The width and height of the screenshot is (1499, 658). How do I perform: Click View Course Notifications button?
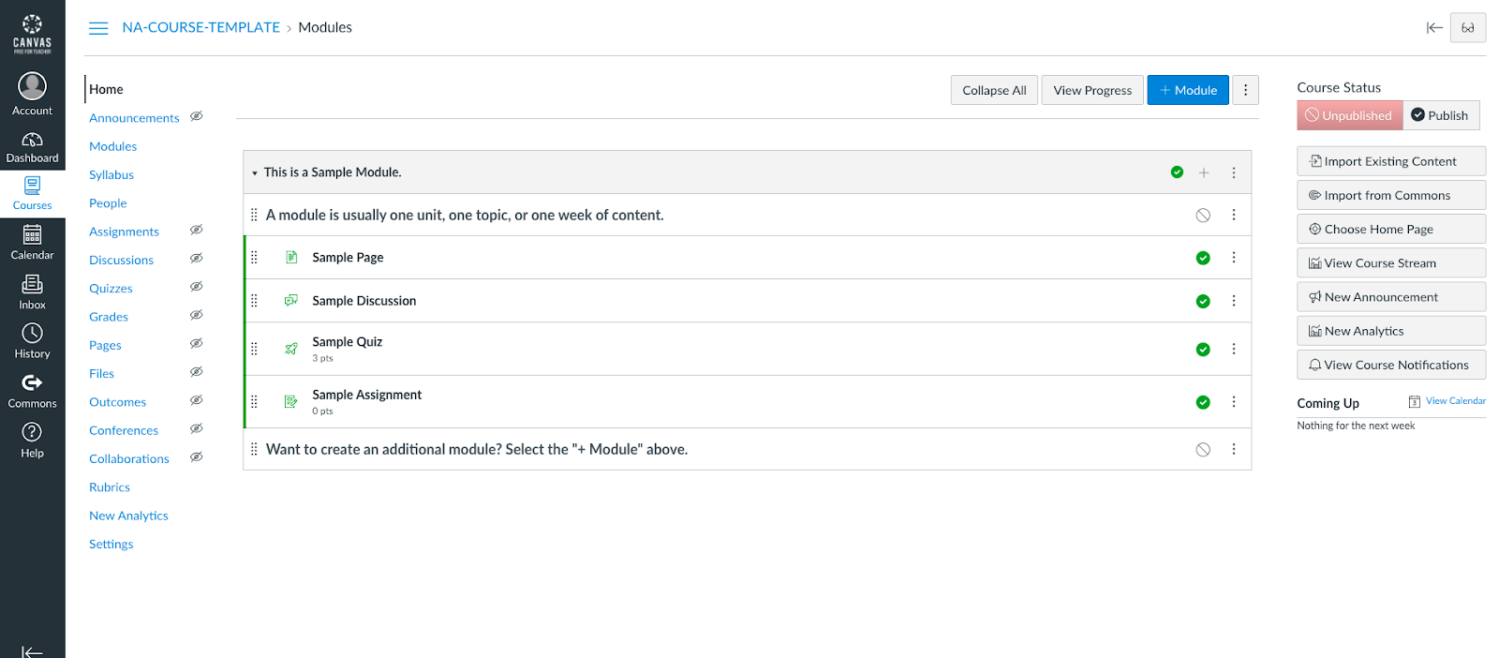tap(1391, 365)
